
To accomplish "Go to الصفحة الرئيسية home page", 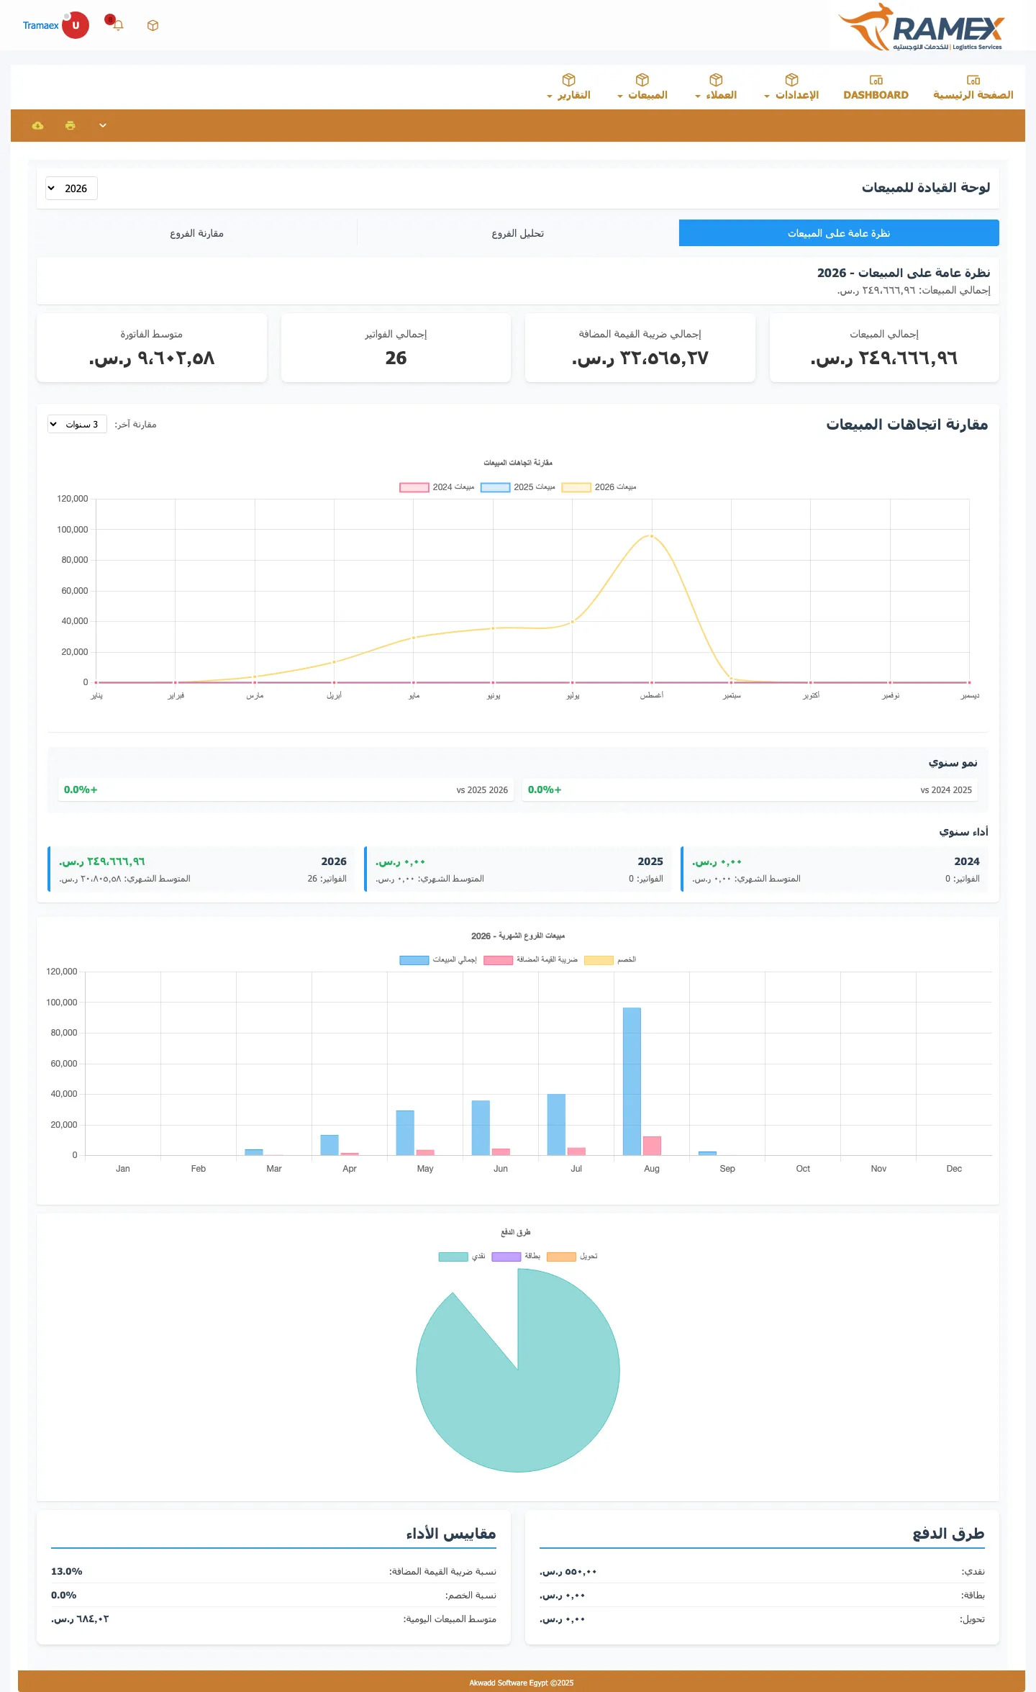I will click(973, 87).
